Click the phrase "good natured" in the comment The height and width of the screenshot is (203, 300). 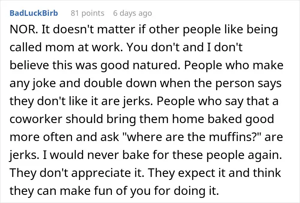tap(141, 65)
